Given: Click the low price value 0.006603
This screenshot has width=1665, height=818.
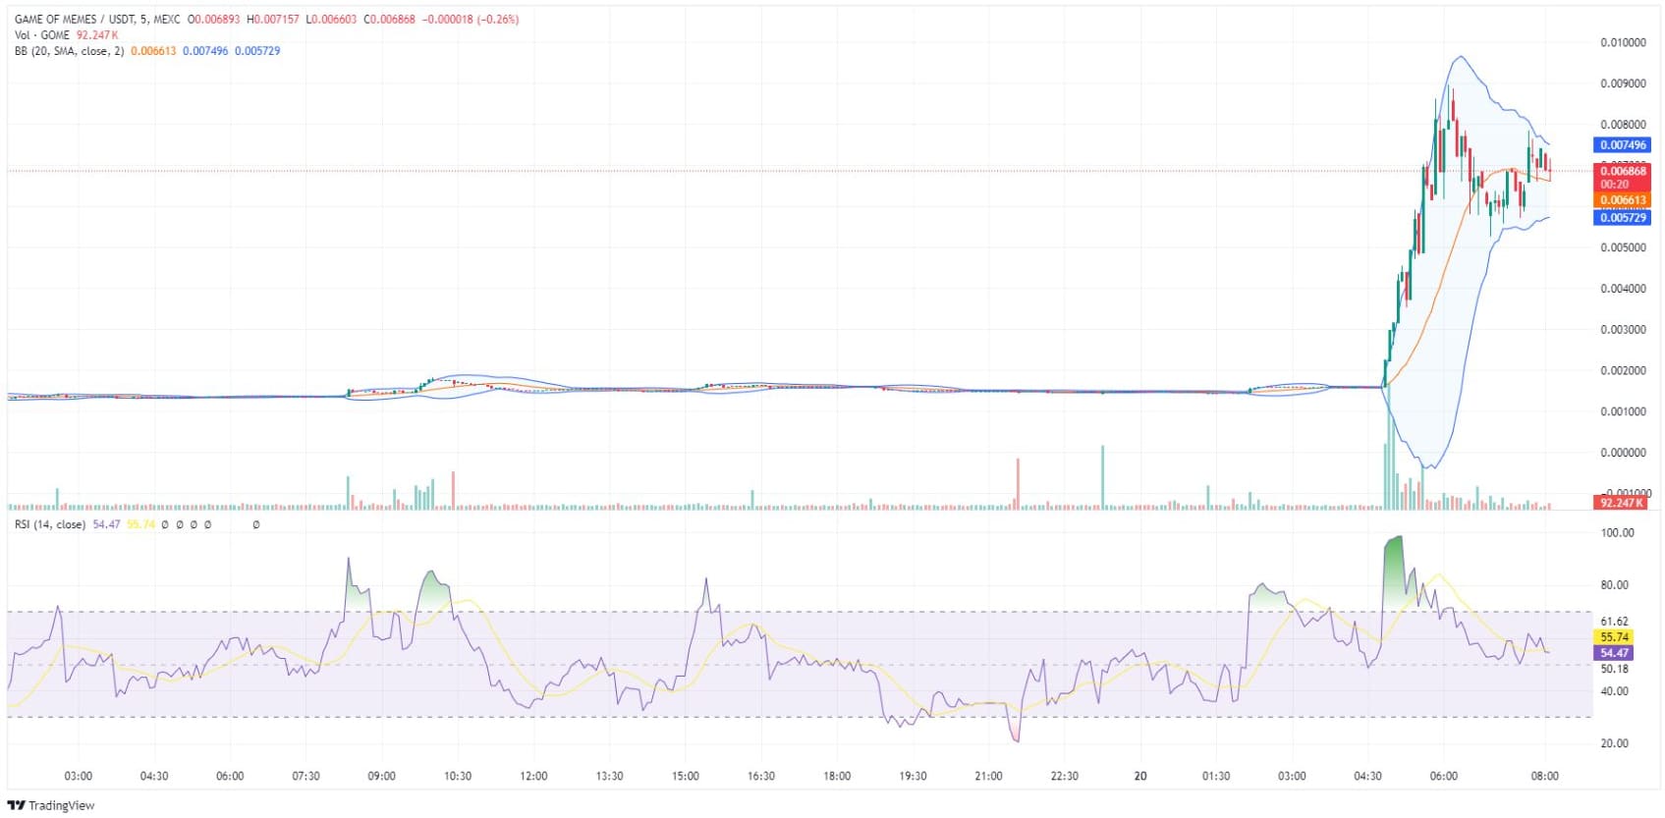Looking at the screenshot, I should pos(334,20).
